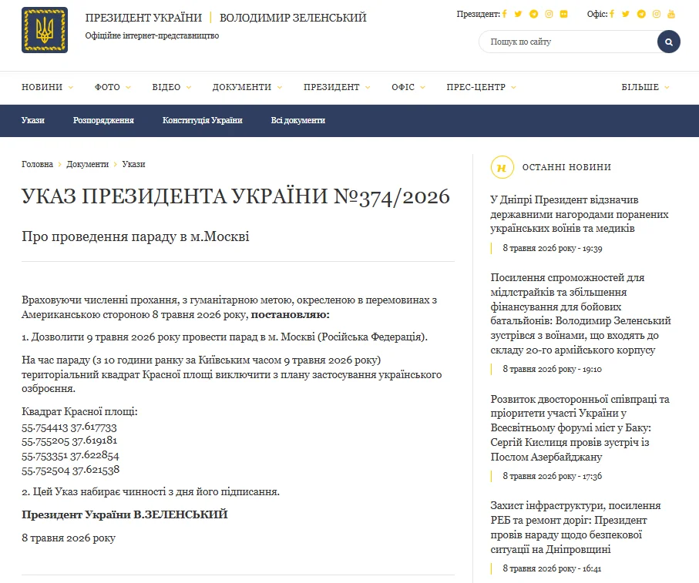Click the timestamp 8 травня 2026 року - 17:36
The width and height of the screenshot is (699, 583).
(x=553, y=476)
